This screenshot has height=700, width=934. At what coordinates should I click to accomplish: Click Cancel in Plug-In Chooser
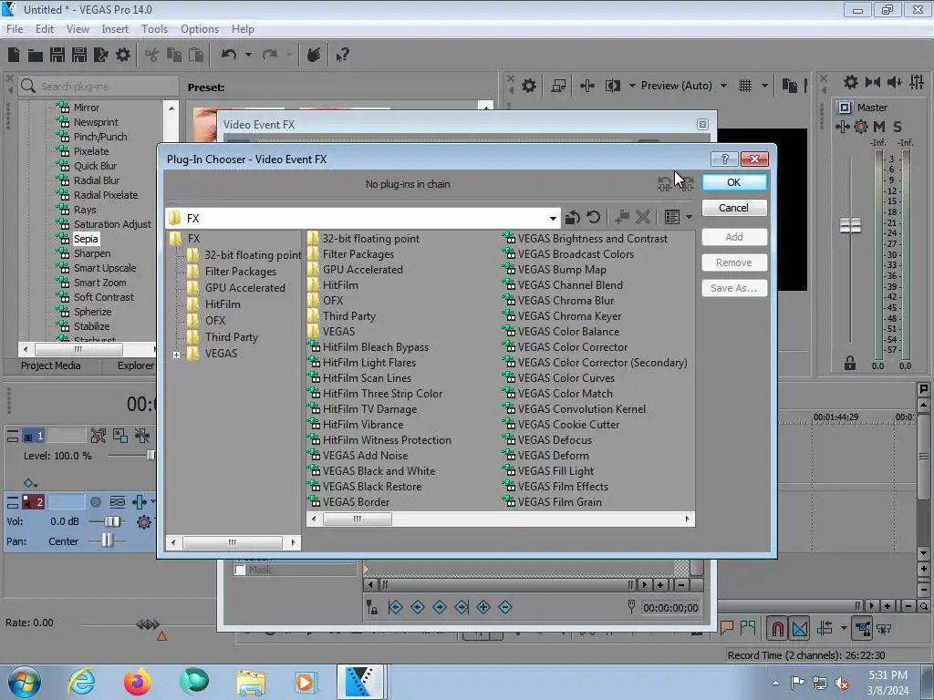pos(734,208)
